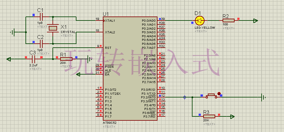The width and height of the screenshot is (284, 132).
Task: Select power terminal arrow after R3
Action: [232, 117]
